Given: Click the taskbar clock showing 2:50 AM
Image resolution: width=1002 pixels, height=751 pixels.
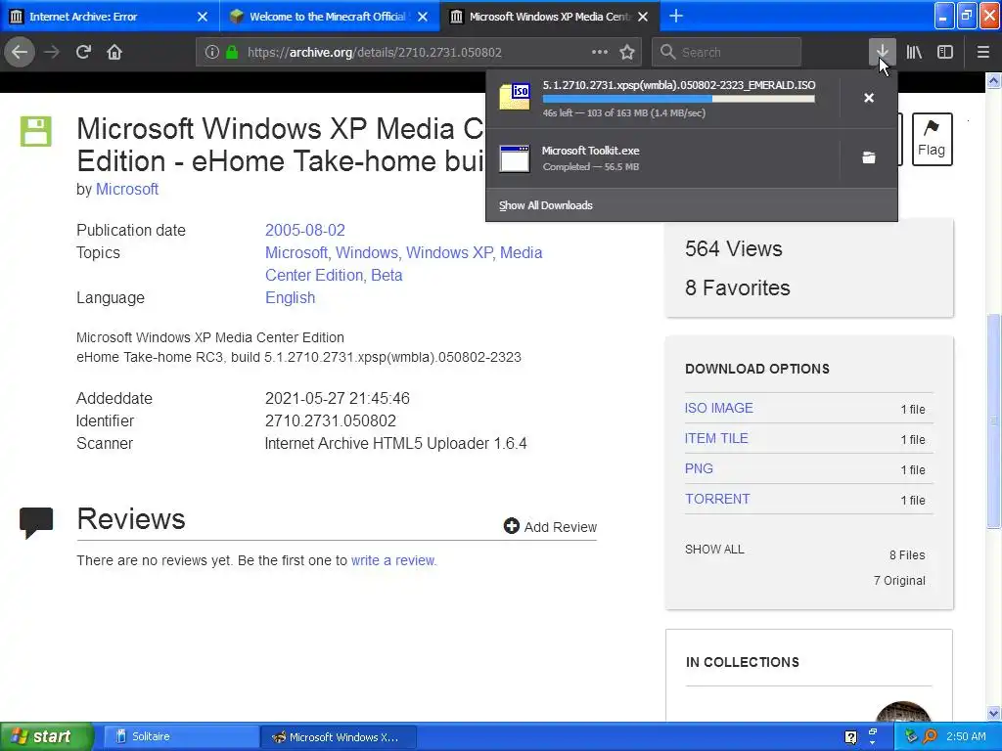Looking at the screenshot, I should [966, 736].
